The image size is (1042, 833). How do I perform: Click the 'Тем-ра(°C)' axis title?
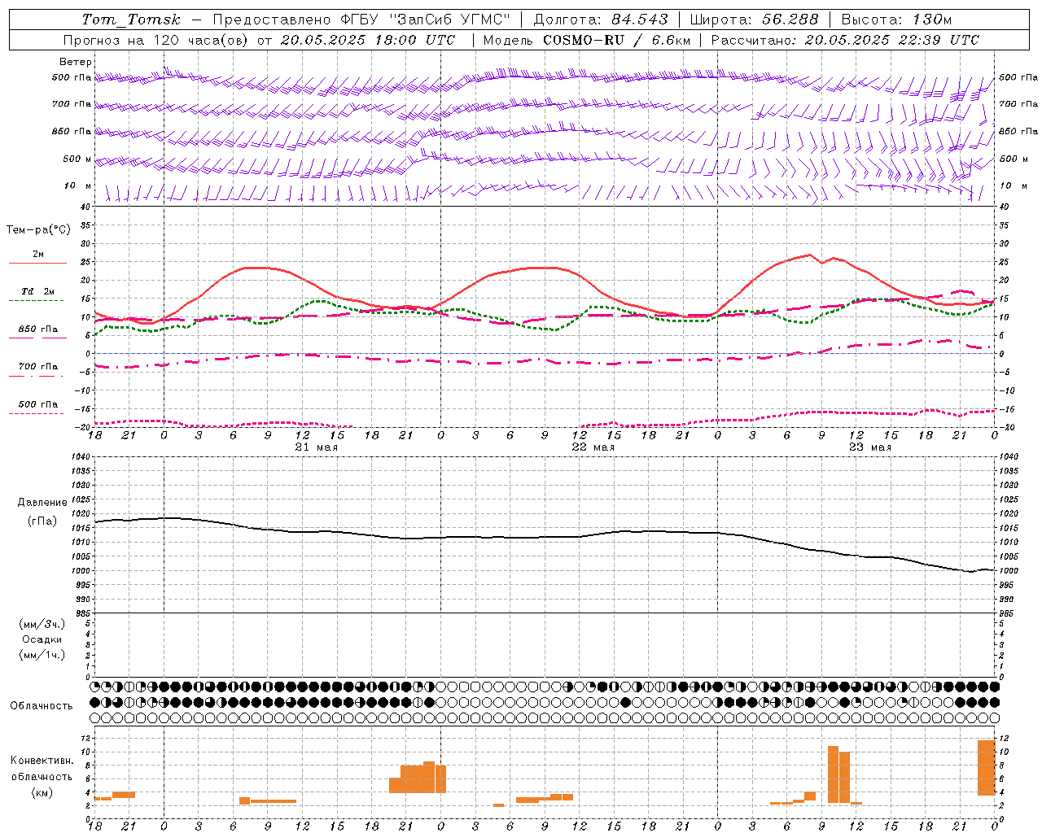(38, 230)
